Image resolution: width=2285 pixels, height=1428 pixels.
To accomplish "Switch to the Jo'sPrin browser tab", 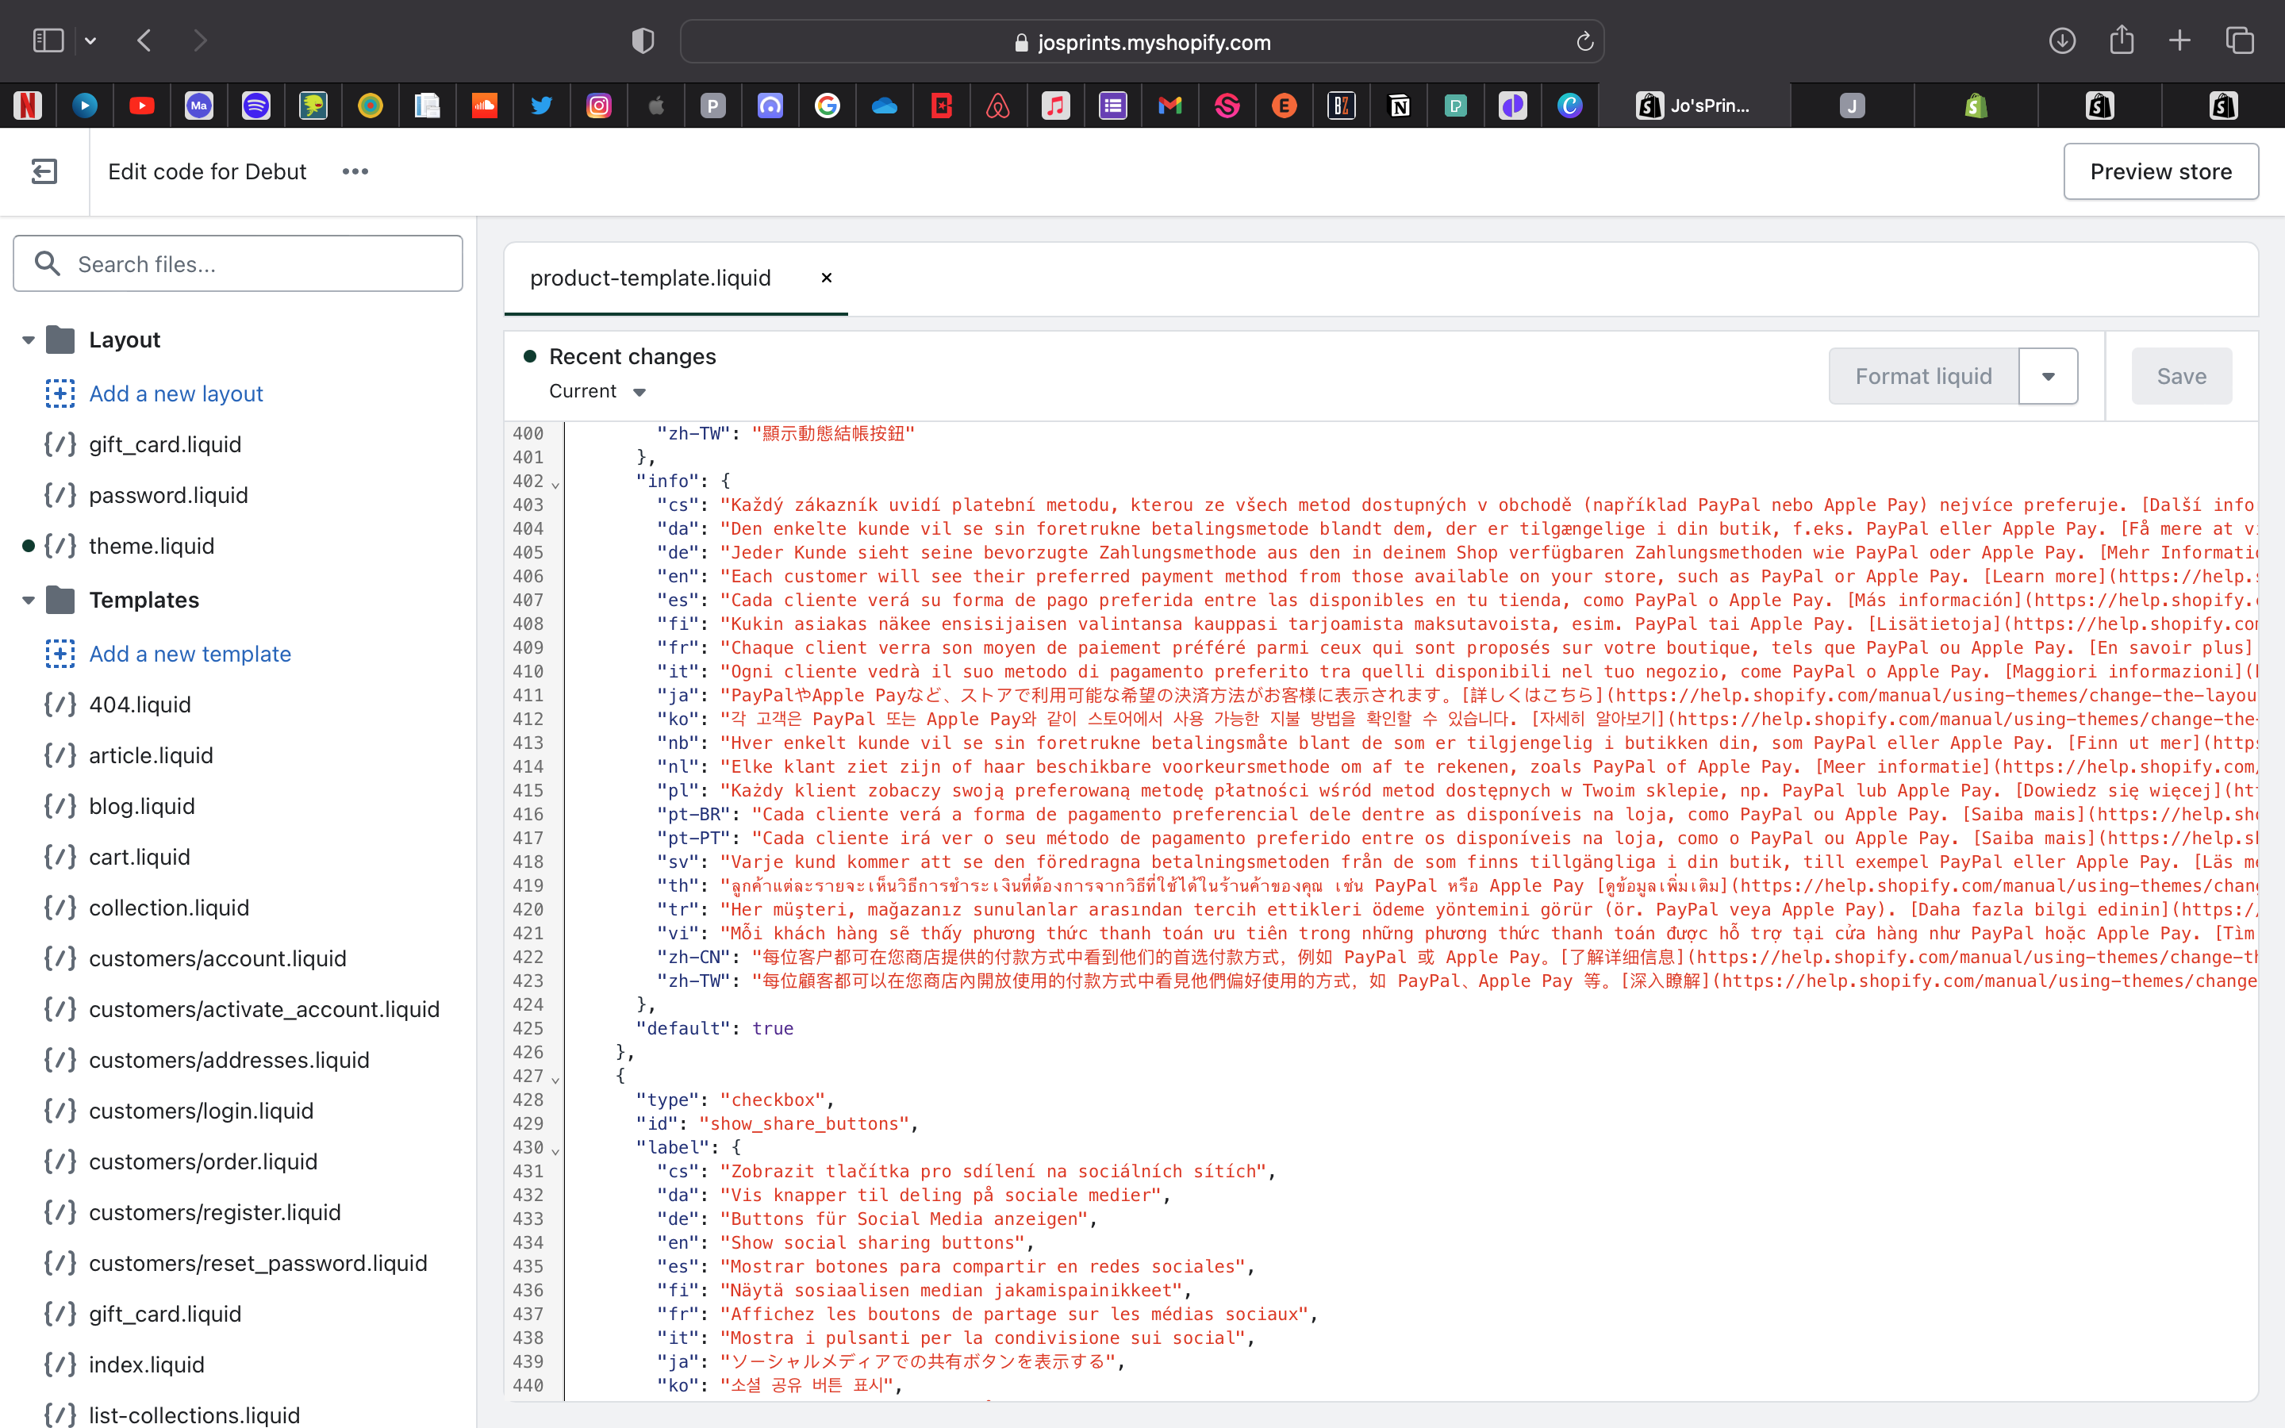I will 1694,106.
